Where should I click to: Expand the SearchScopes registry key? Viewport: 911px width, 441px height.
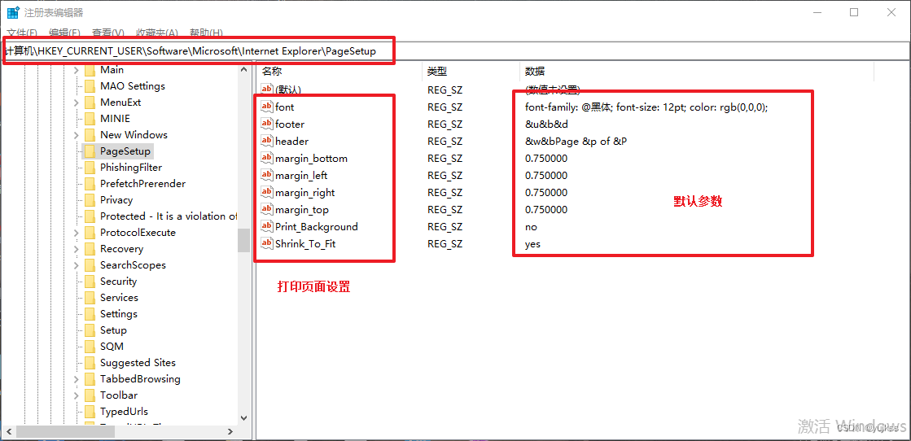76,265
